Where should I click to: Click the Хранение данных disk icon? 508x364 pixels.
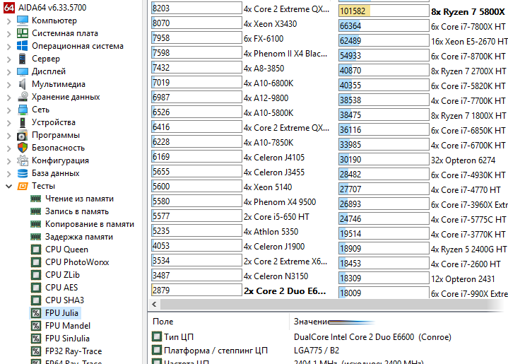[23, 97]
